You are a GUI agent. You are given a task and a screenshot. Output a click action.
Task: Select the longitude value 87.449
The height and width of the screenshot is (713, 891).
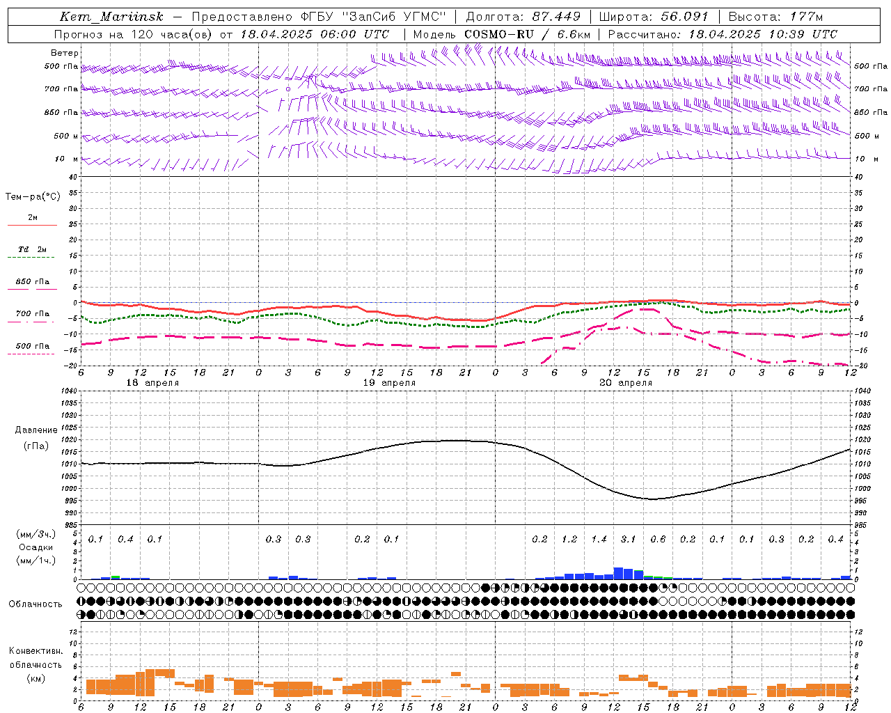(x=557, y=17)
